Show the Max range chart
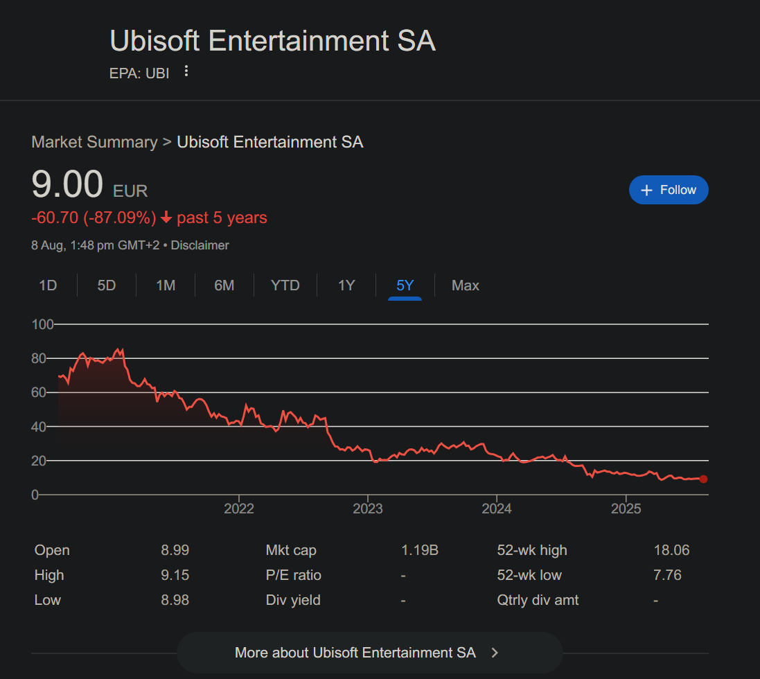This screenshot has width=760, height=679. coord(466,285)
